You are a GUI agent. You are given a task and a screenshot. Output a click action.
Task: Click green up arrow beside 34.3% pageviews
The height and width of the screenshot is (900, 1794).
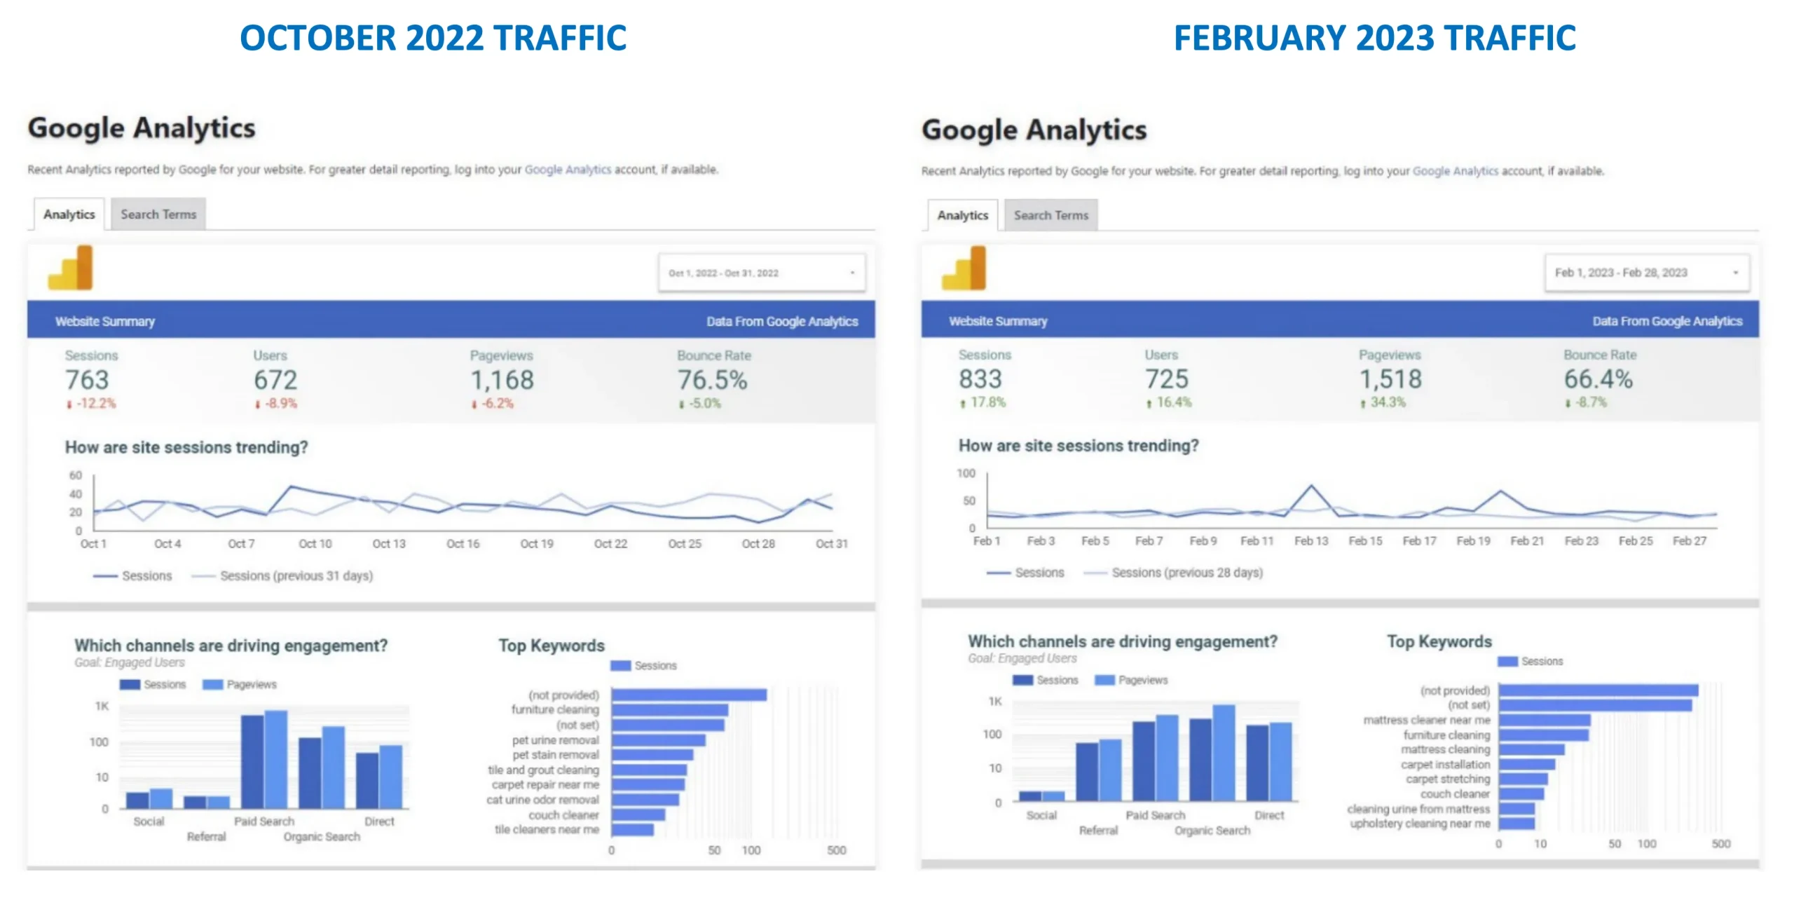tap(1362, 404)
